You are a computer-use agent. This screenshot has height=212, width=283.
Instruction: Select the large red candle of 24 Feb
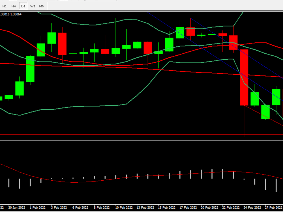pos(244,77)
